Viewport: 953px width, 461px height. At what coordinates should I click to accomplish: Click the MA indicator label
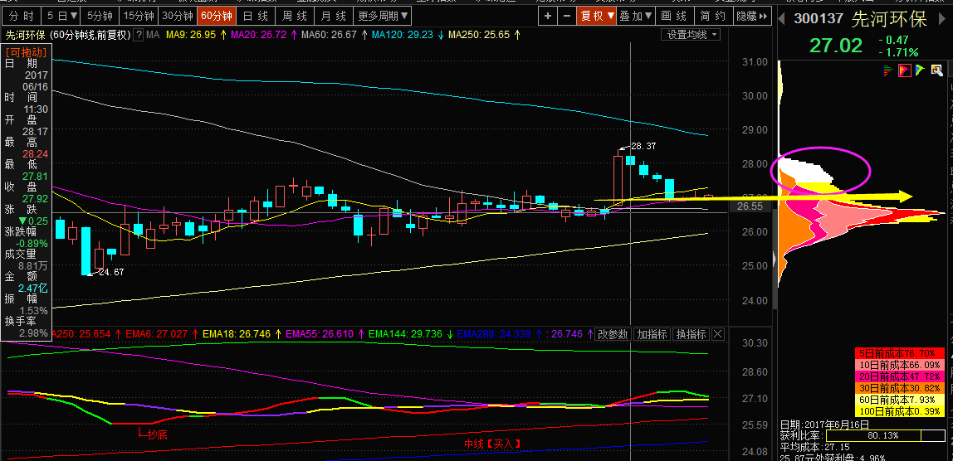pyautogui.click(x=153, y=35)
